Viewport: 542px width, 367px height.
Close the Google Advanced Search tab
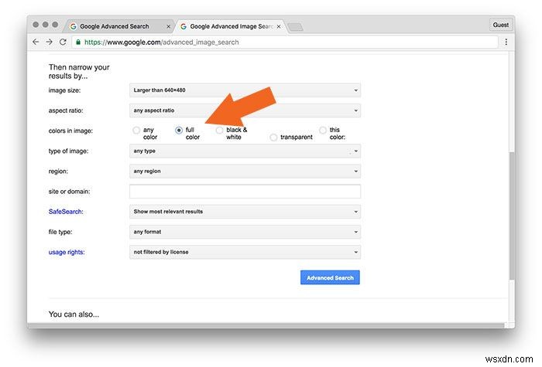click(x=169, y=26)
